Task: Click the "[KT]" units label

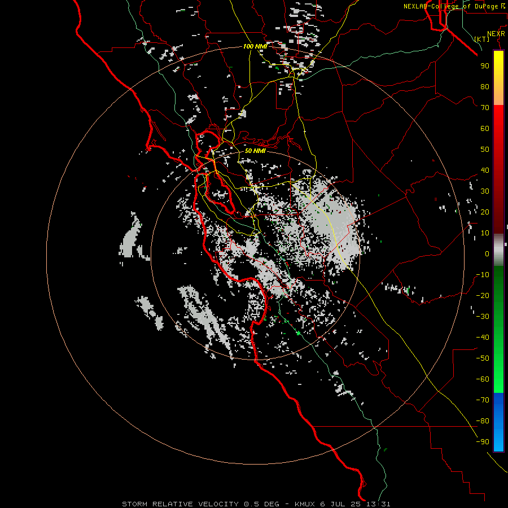Action: pos(482,39)
